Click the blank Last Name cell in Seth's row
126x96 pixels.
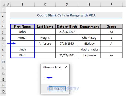(45, 49)
